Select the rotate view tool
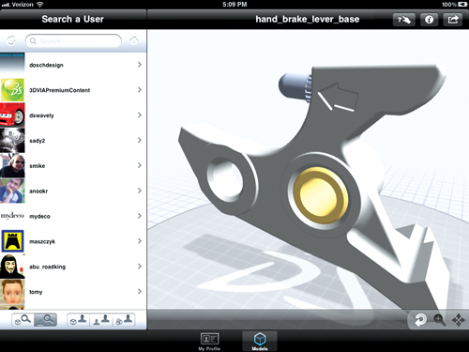 (420, 320)
